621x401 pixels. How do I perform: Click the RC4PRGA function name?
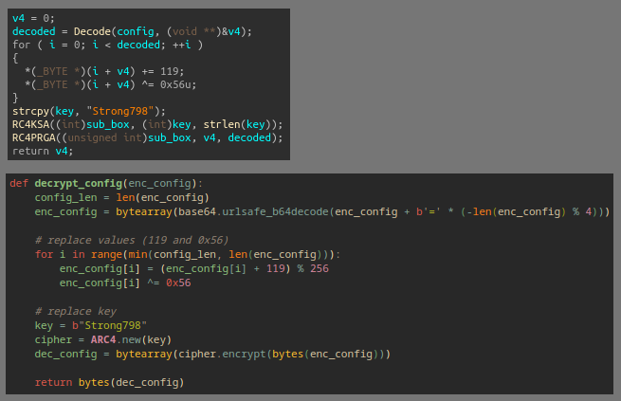(x=34, y=137)
